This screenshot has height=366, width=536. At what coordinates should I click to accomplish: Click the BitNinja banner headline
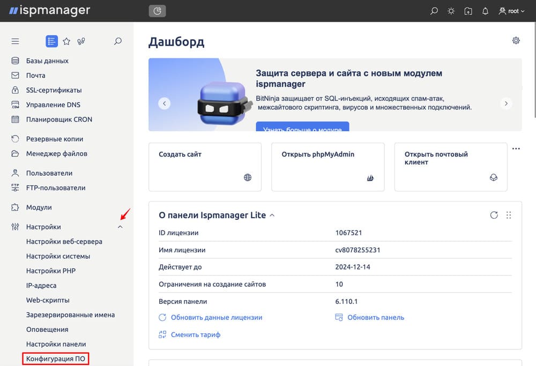pyautogui.click(x=349, y=78)
